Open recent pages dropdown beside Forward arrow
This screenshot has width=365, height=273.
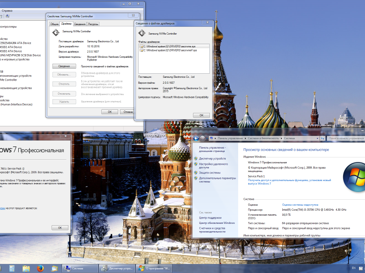207,139
